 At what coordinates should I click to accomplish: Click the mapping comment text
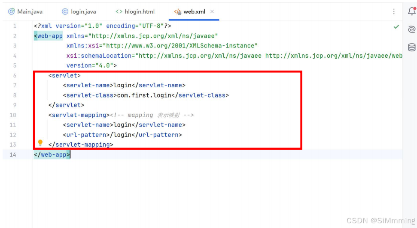[x=152, y=115]
